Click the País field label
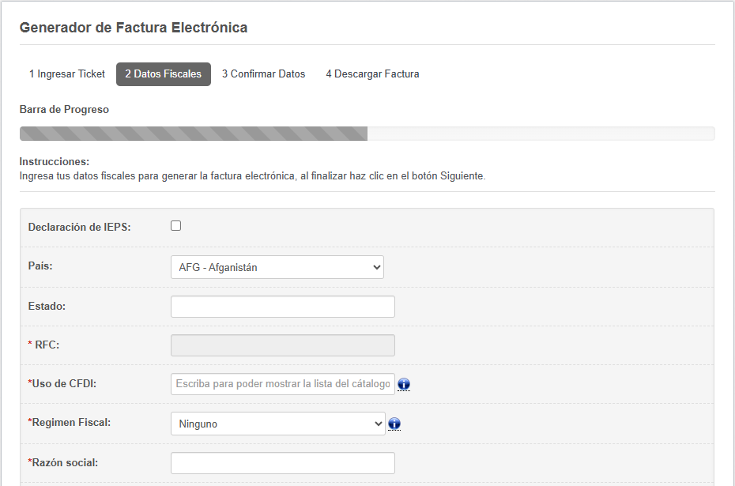 [40, 266]
